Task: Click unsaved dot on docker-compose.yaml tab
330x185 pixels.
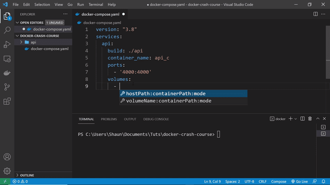Action: pos(124,14)
